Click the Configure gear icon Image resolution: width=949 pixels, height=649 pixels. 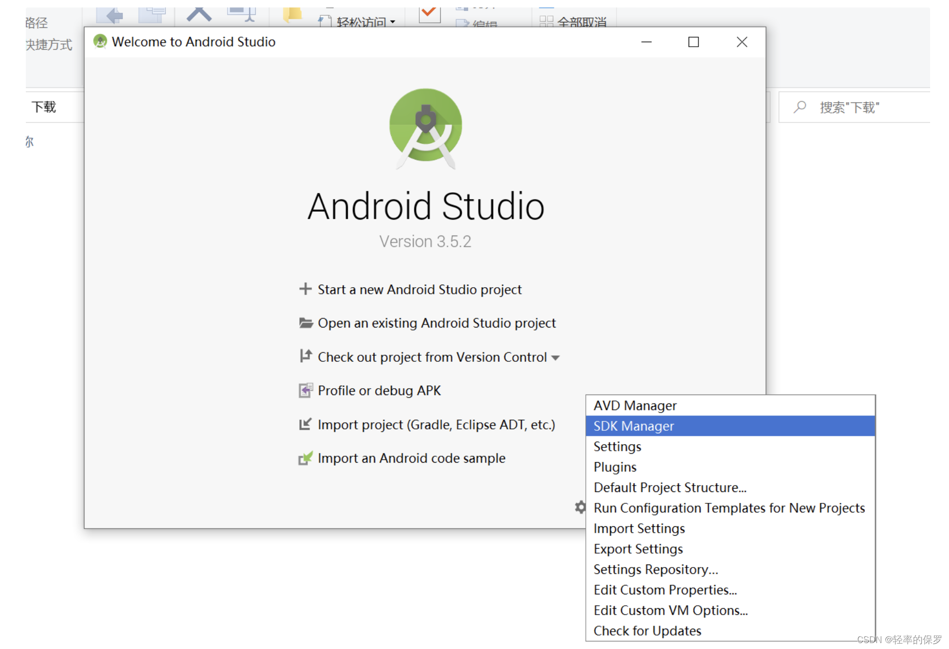pos(580,507)
